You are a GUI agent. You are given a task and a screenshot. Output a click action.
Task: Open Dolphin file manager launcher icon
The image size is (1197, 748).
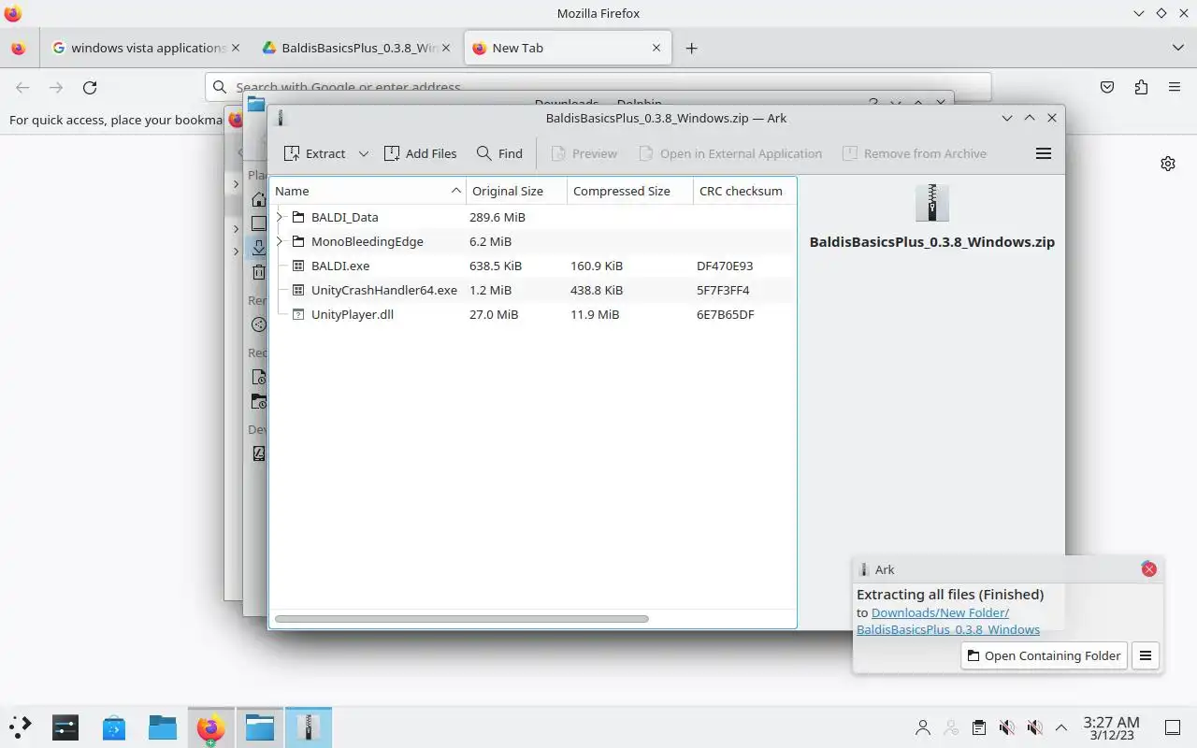click(x=163, y=726)
